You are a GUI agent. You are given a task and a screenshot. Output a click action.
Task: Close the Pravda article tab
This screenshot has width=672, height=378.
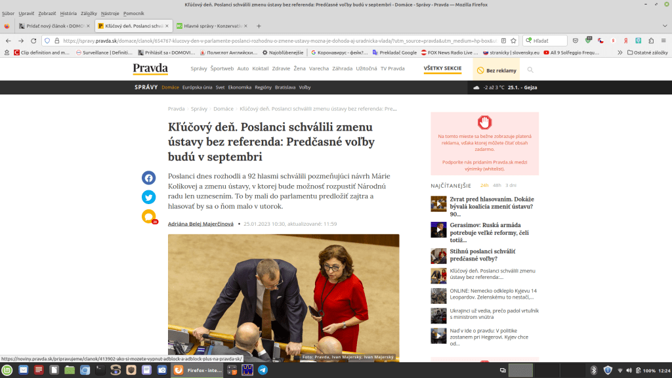pos(167,26)
